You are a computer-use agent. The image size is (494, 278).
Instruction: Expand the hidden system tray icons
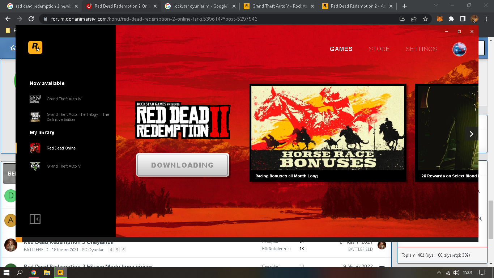[x=439, y=273]
